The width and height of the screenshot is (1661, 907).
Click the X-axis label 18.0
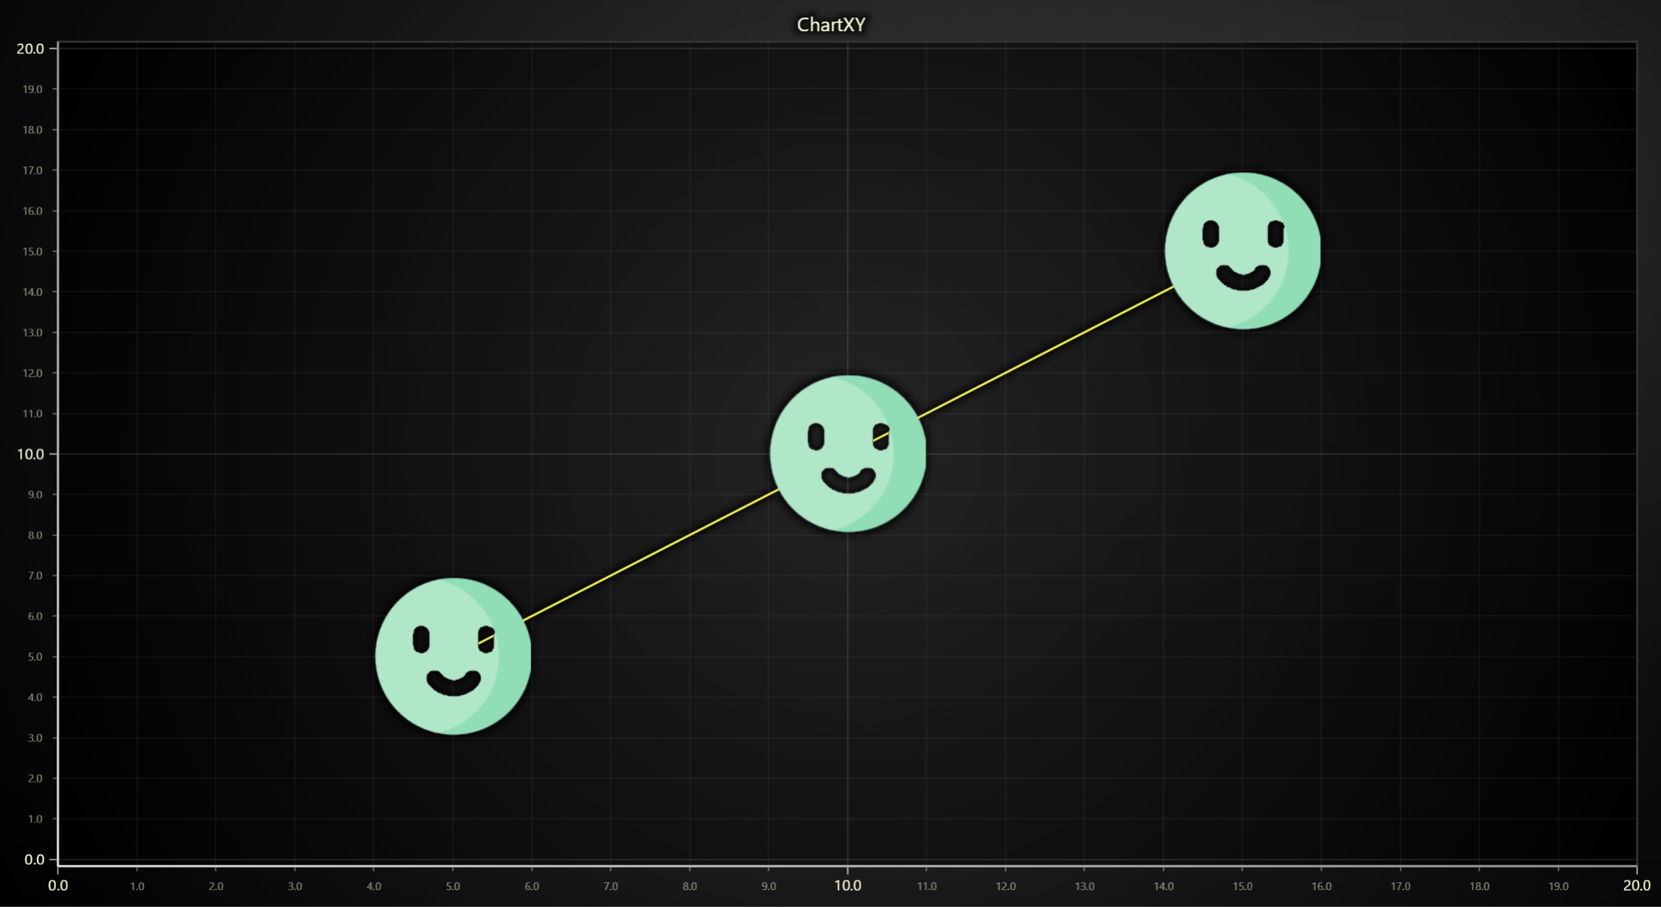(1479, 886)
